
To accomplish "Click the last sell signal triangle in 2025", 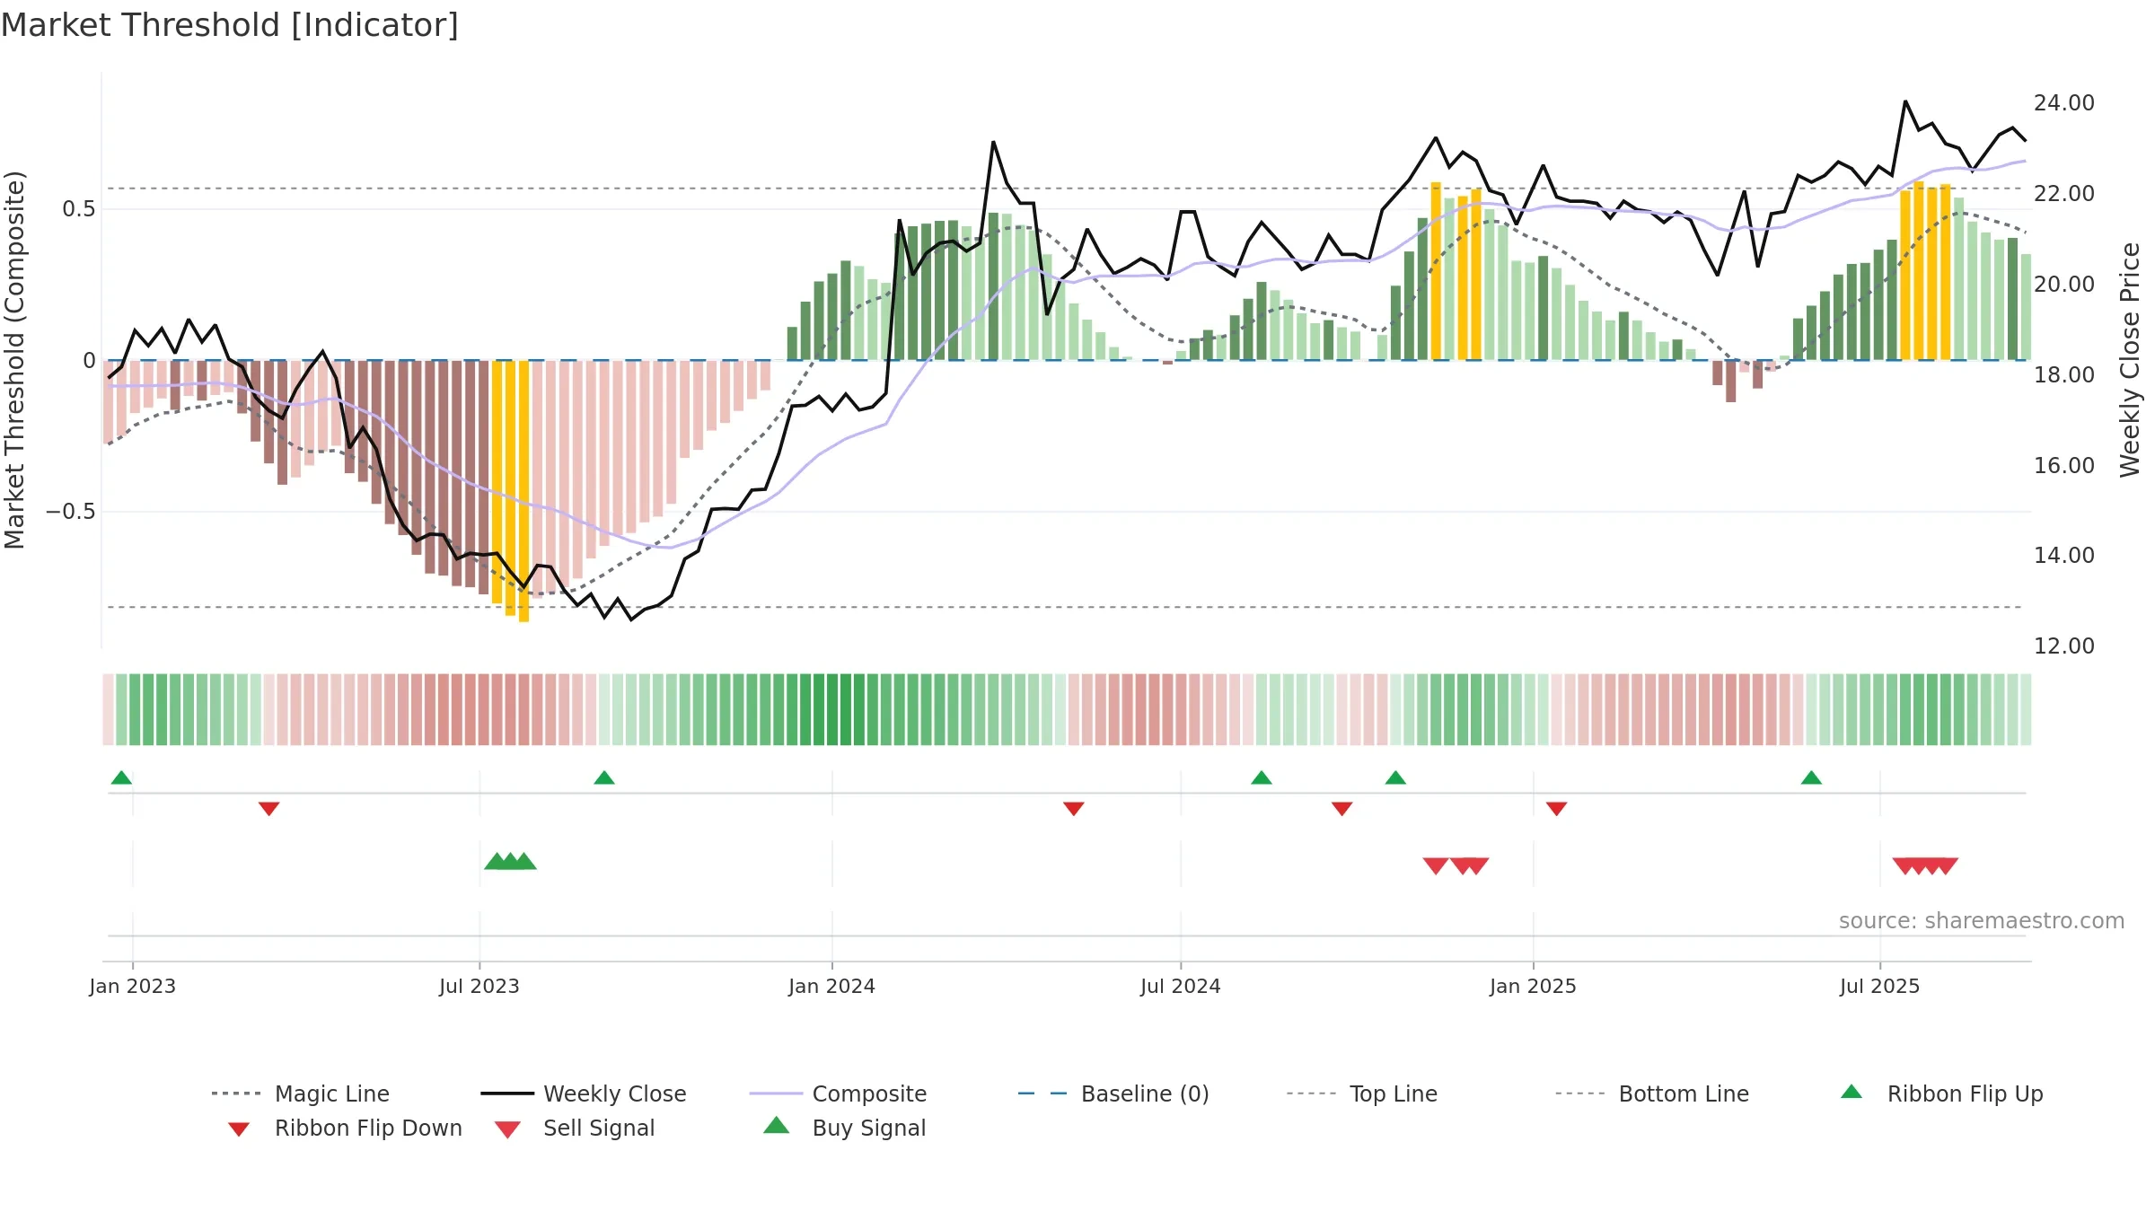I will point(1946,865).
